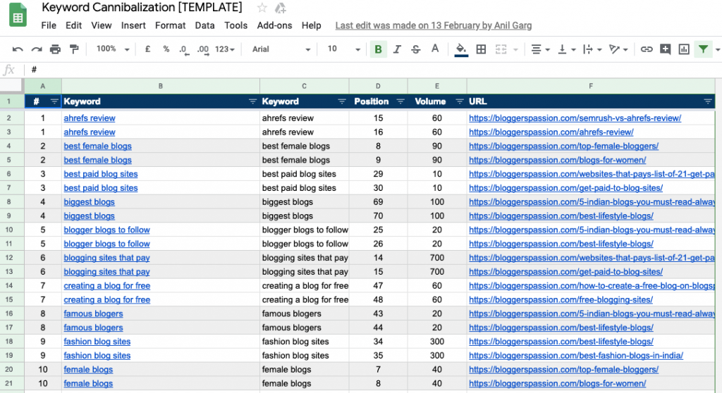
Task: Open filter dropdown in column B Keyword header
Action: [x=252, y=101]
